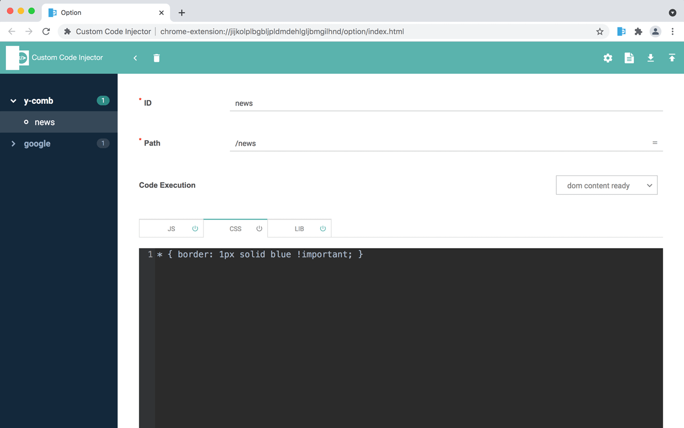Click line number 1 in editor gutter

[150, 254]
